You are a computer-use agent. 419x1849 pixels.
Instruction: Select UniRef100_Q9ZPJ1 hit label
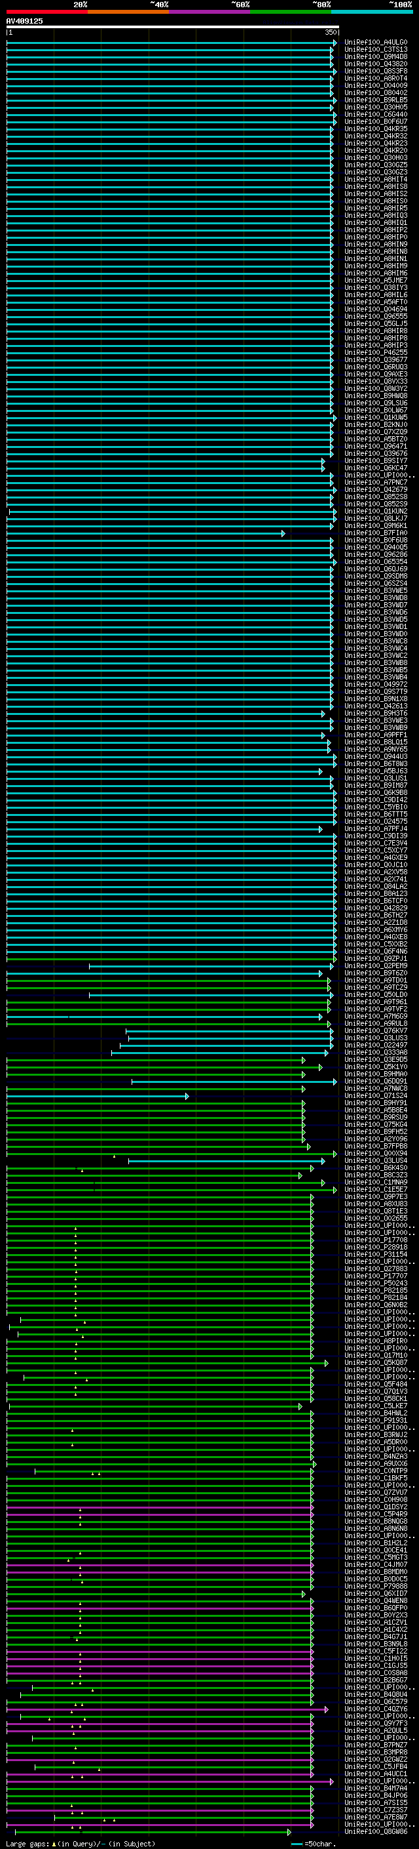coord(376,958)
